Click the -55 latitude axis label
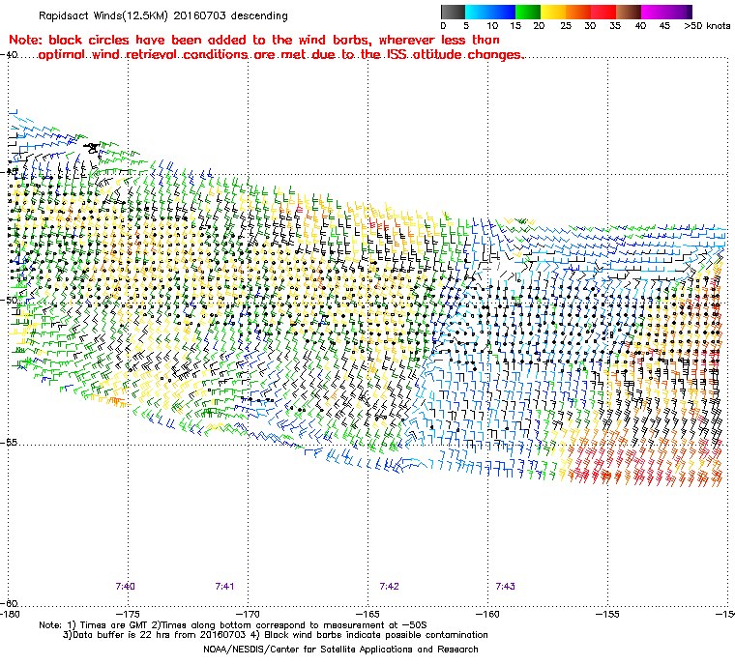This screenshot has height=665, width=735. click(10, 443)
